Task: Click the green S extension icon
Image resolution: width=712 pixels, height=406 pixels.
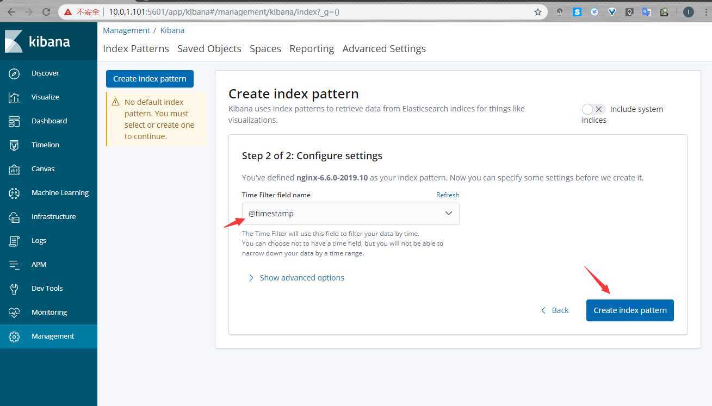Action: 577,11
